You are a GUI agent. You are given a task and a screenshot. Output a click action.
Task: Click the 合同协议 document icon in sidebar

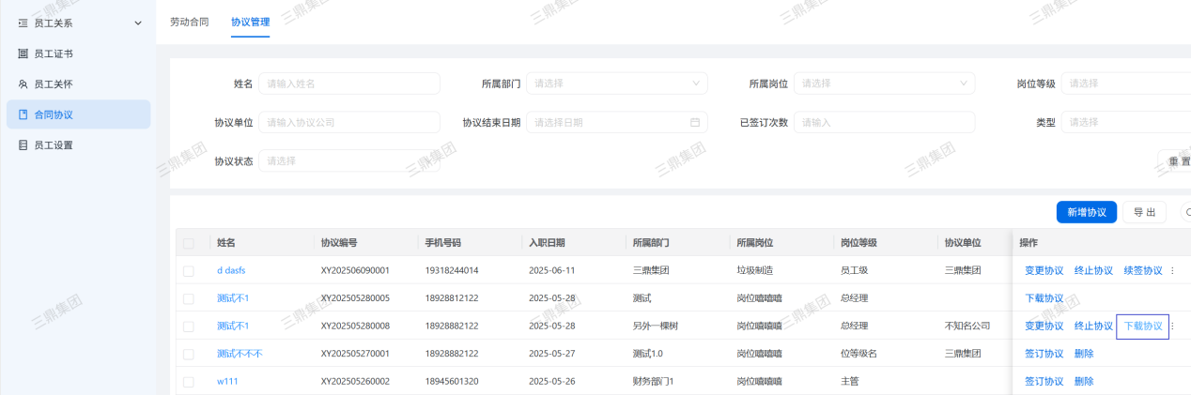pyautogui.click(x=23, y=114)
